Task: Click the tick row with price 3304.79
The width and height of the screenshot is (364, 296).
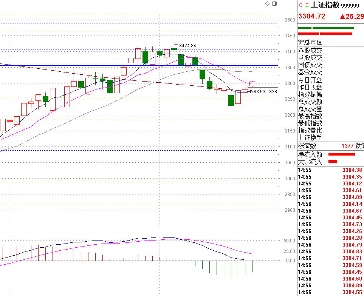Action: coord(331,245)
